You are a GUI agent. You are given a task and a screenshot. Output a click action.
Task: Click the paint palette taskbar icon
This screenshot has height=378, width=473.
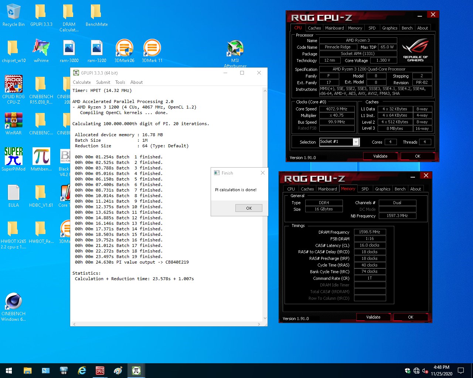[118, 371]
